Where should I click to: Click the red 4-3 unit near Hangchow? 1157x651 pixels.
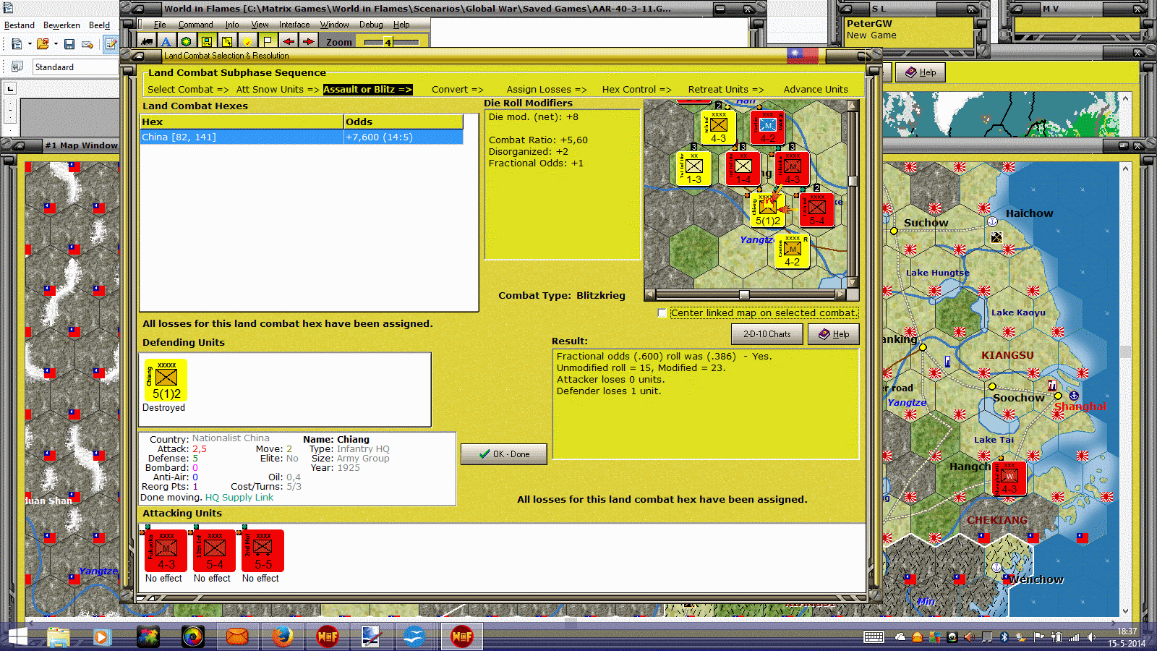(1009, 479)
